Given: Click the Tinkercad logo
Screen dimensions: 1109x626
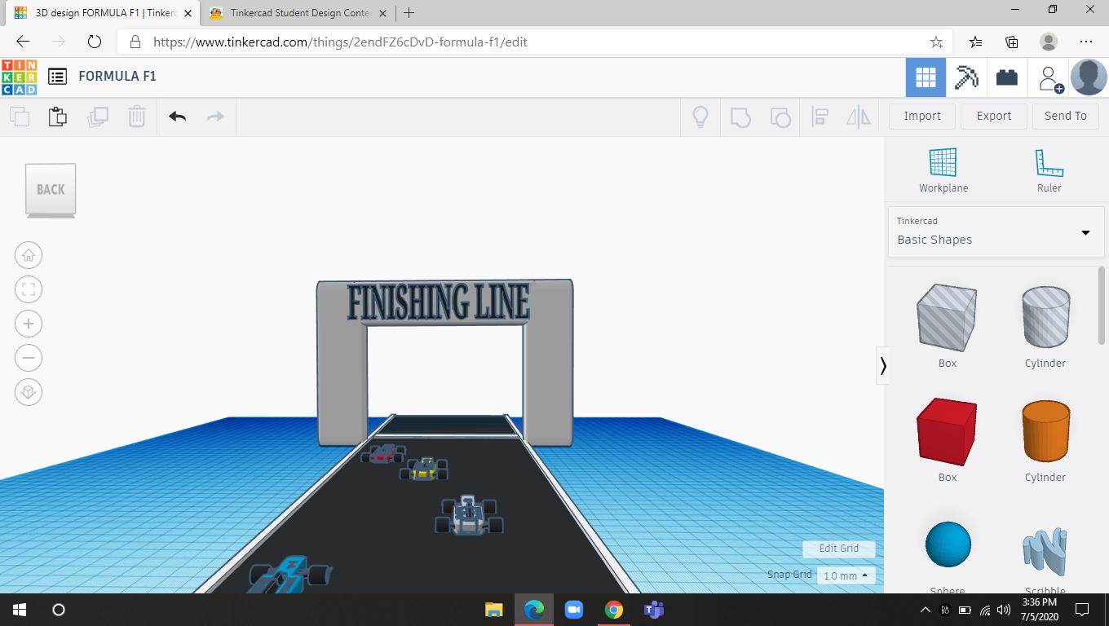Looking at the screenshot, I should point(19,77).
